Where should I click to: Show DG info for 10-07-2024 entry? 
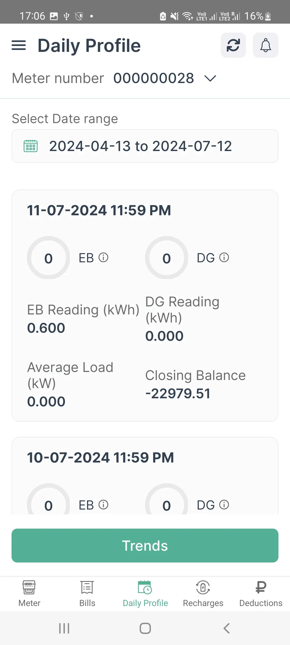point(224,505)
